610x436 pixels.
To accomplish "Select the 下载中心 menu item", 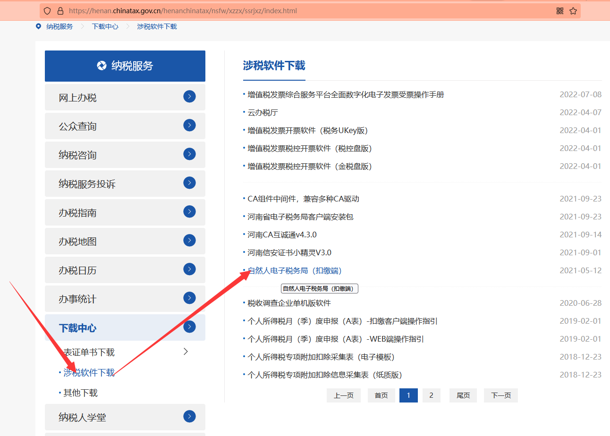I will tap(125, 327).
